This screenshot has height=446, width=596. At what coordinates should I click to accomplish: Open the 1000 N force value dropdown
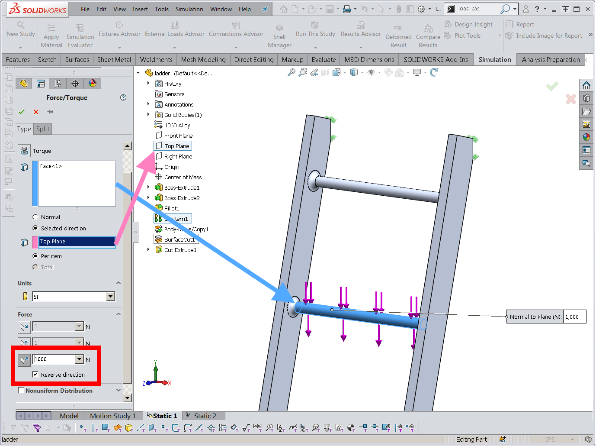click(79, 359)
